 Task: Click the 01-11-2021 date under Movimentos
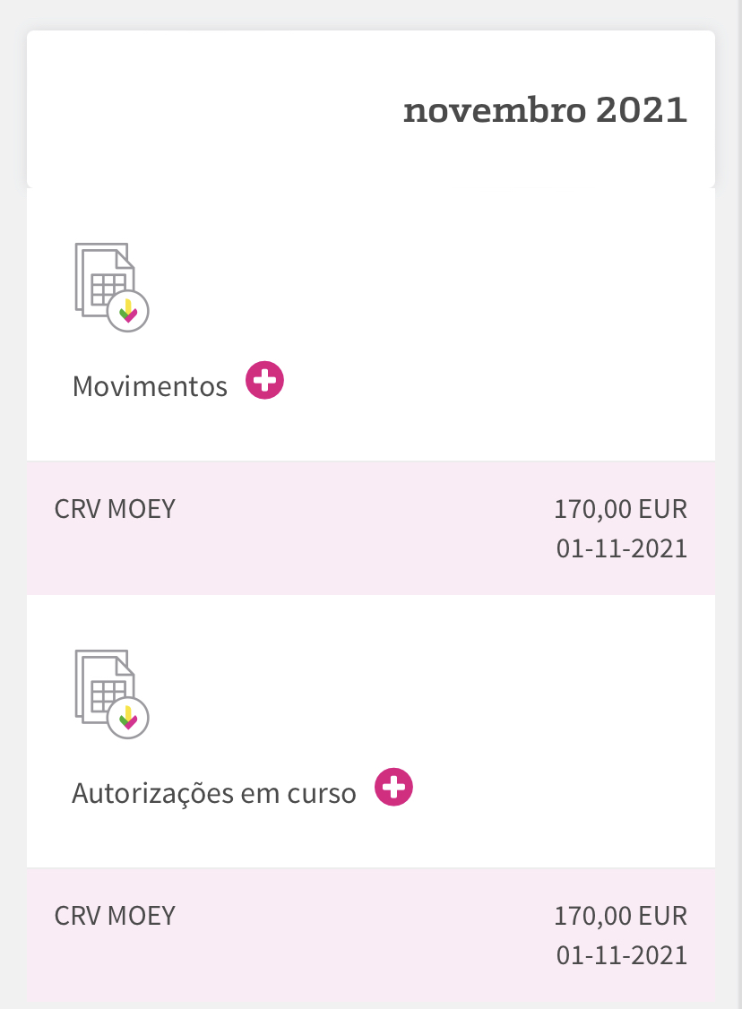[622, 548]
